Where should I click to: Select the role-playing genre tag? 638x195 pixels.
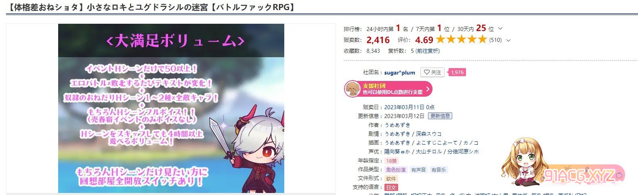pyautogui.click(x=396, y=170)
